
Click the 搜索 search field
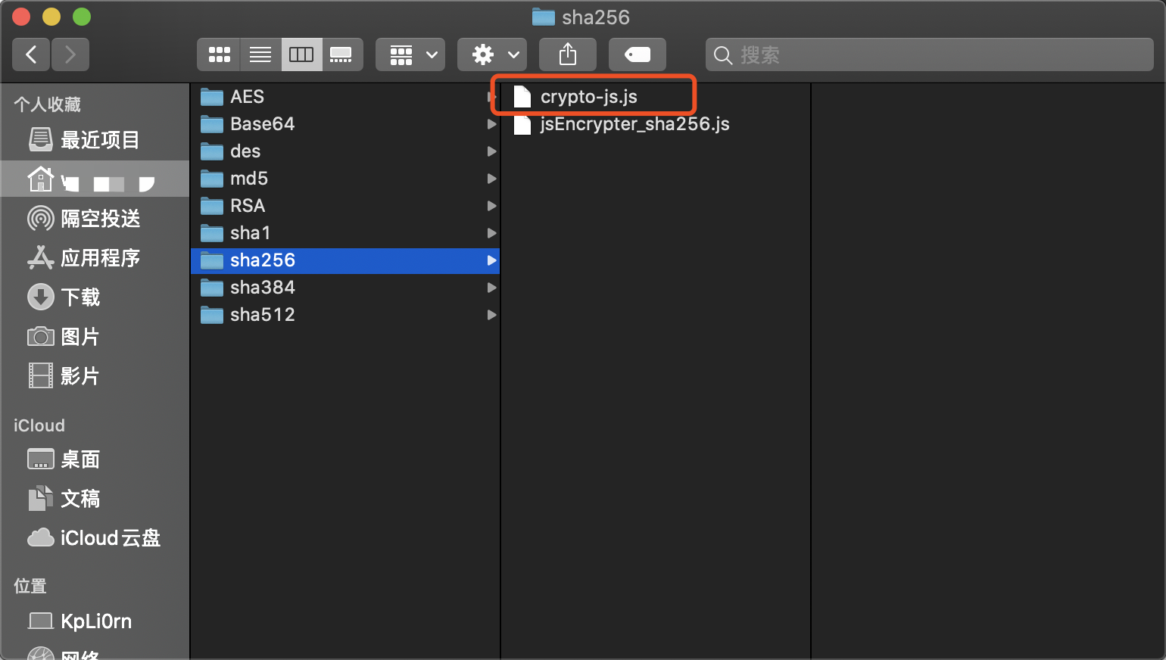click(x=930, y=54)
